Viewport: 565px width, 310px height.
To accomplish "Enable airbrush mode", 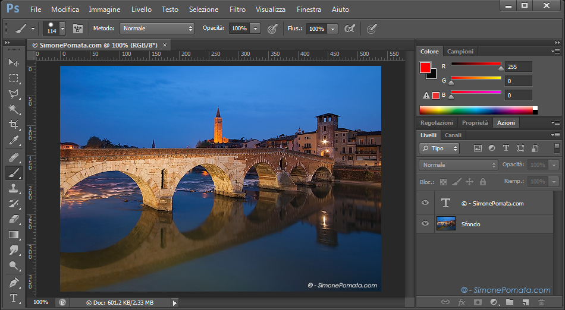I will pyautogui.click(x=350, y=29).
